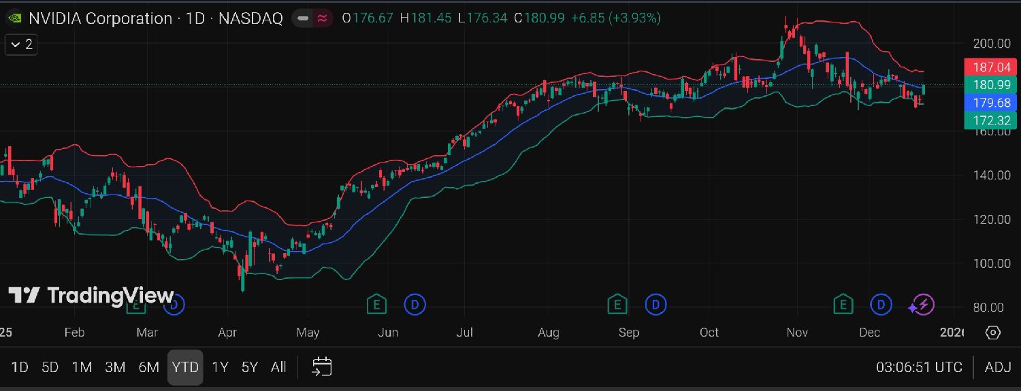
Task: Toggle the pink wavy-lines icon next to NASDAQ
Action: pyautogui.click(x=322, y=18)
